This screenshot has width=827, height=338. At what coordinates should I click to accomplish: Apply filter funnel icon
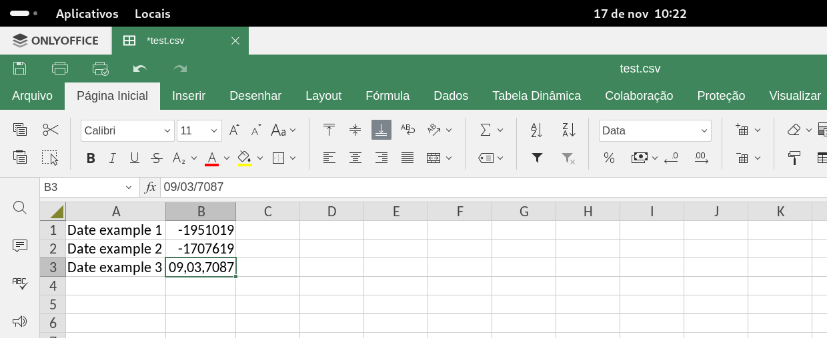(537, 158)
